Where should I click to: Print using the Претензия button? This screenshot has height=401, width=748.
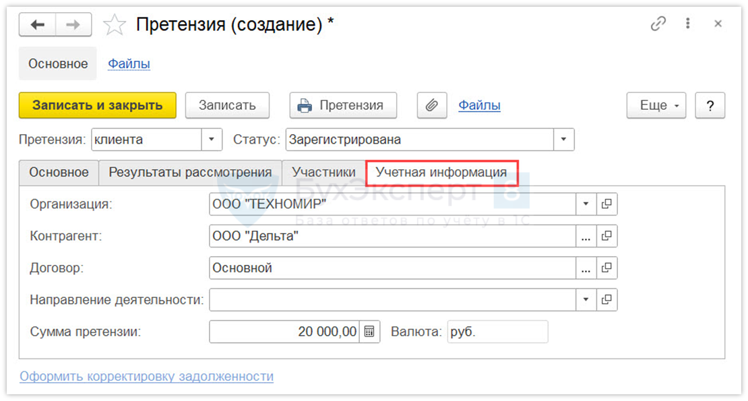[x=343, y=105]
